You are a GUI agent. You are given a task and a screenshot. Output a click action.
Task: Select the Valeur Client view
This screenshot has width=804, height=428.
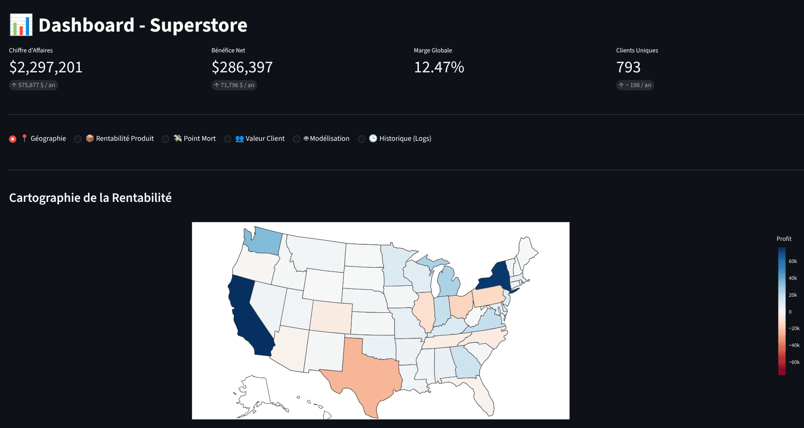228,139
